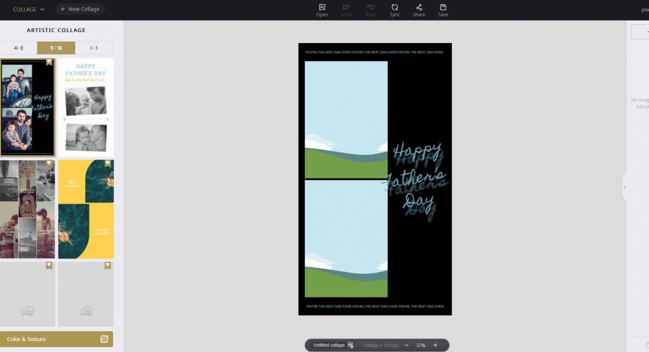Screen dimensions: 649x352
Task: Choose the white Happy Father's Day template
Action: pos(86,107)
